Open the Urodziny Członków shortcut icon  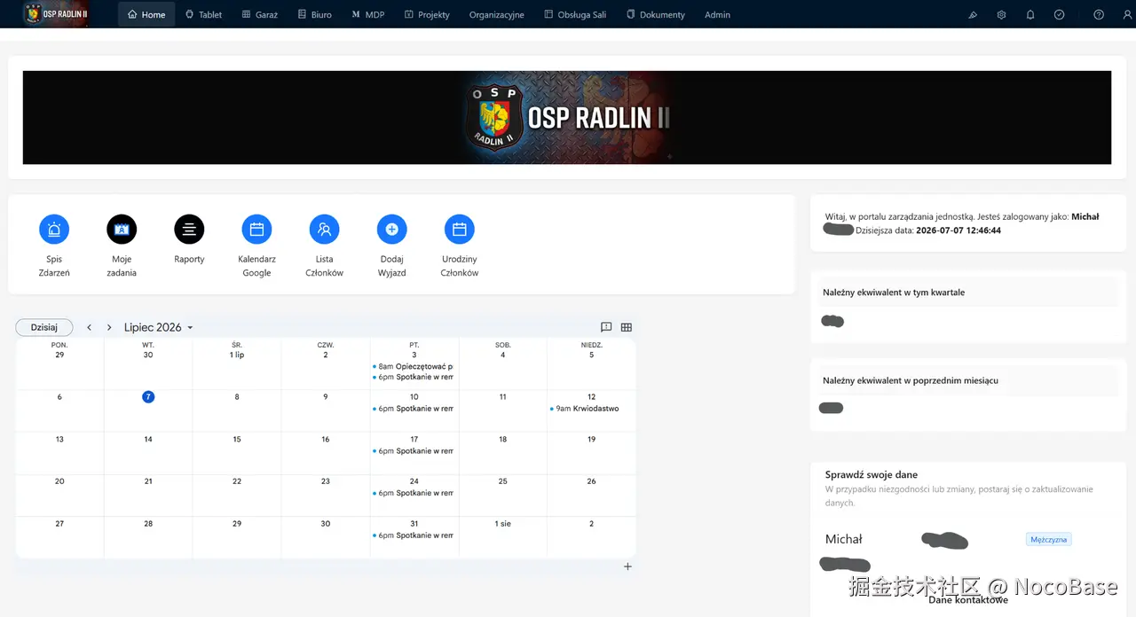click(459, 230)
